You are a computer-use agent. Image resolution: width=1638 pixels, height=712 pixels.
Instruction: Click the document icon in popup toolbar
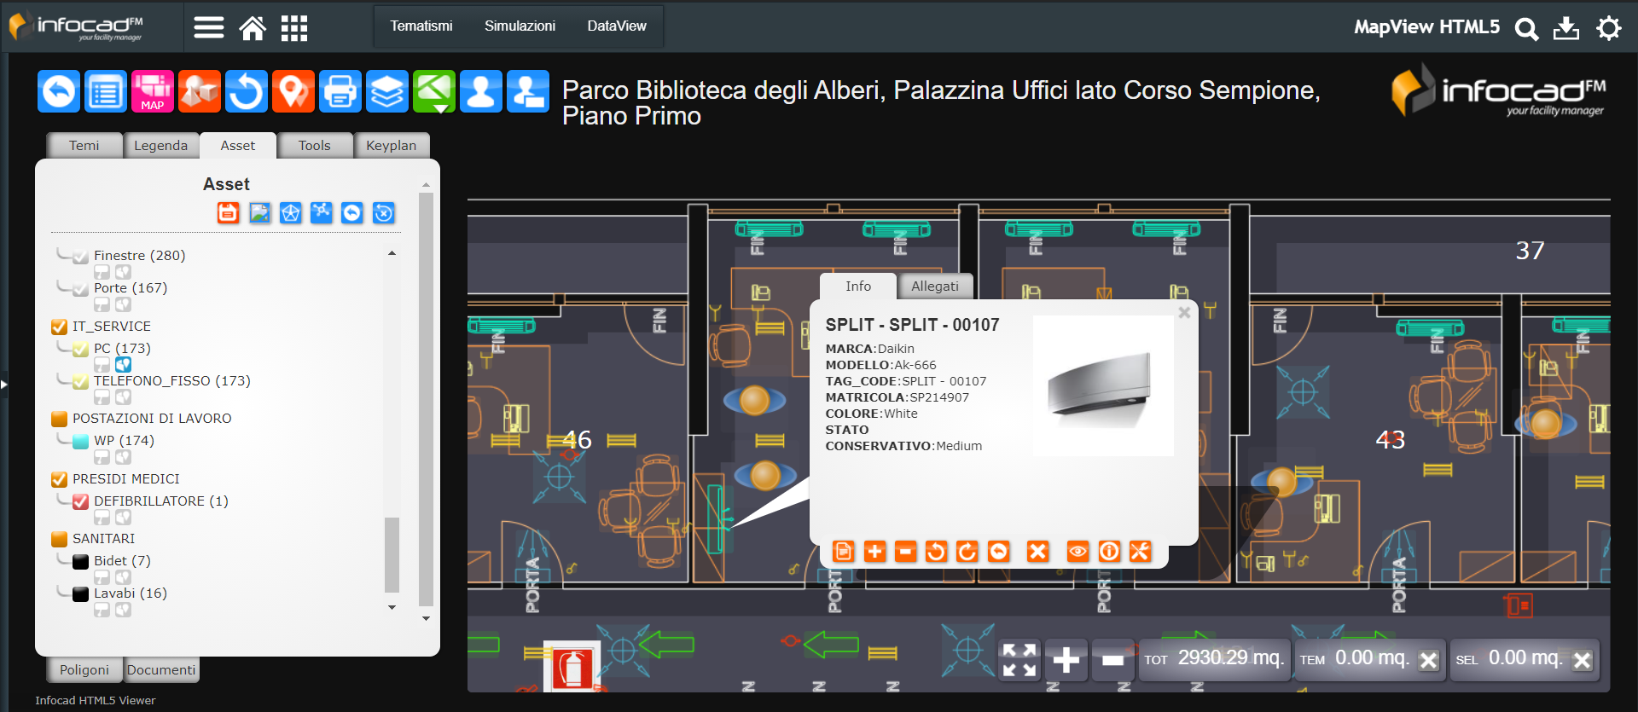pyautogui.click(x=843, y=552)
